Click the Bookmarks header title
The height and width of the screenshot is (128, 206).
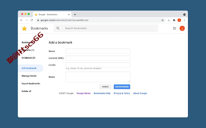click(39, 28)
